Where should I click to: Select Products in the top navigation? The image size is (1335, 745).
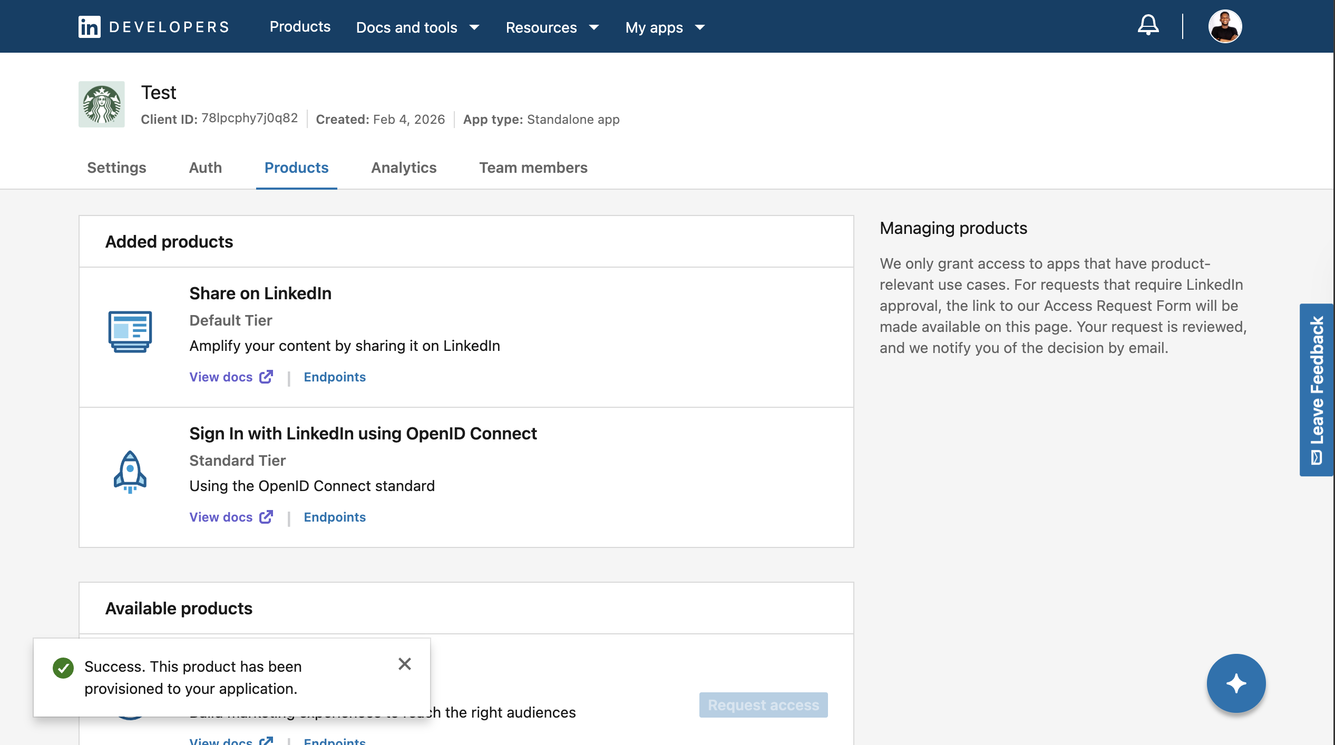coord(300,26)
